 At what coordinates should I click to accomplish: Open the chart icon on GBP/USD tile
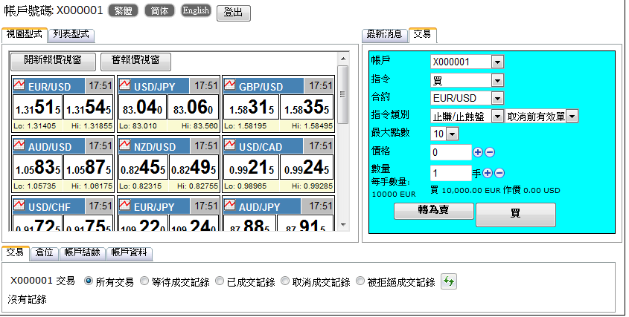pos(229,85)
